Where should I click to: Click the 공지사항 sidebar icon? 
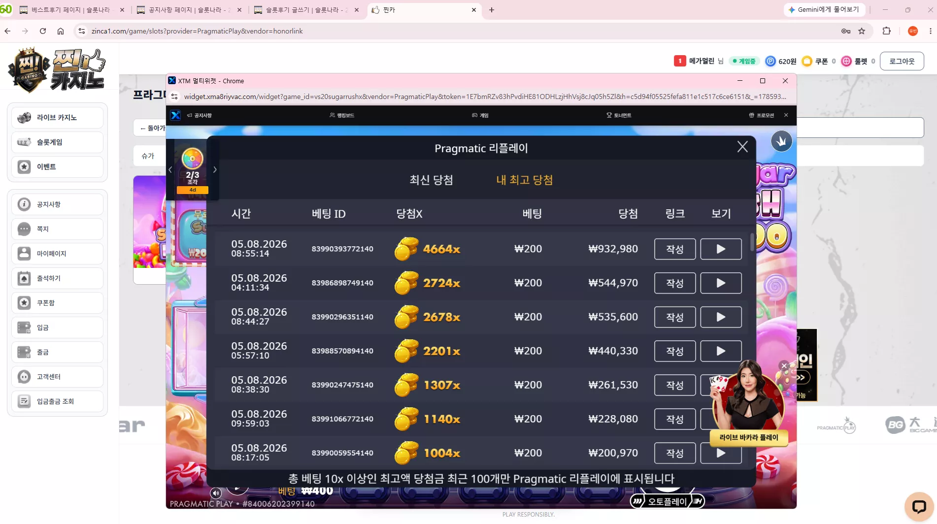(24, 204)
